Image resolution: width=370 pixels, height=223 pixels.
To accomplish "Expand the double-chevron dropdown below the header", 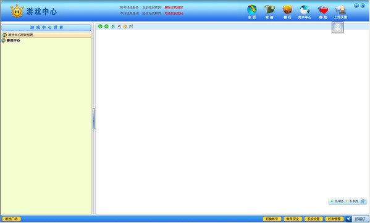I will point(338,27).
